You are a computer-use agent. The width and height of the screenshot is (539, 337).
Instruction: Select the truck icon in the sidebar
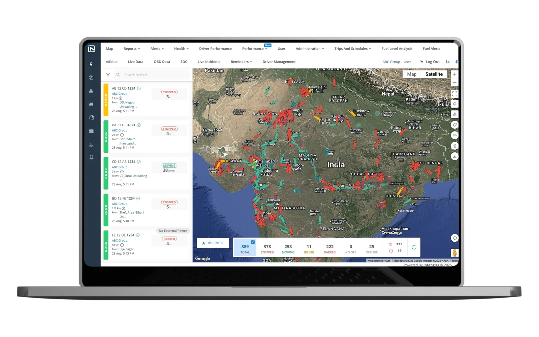[91, 104]
